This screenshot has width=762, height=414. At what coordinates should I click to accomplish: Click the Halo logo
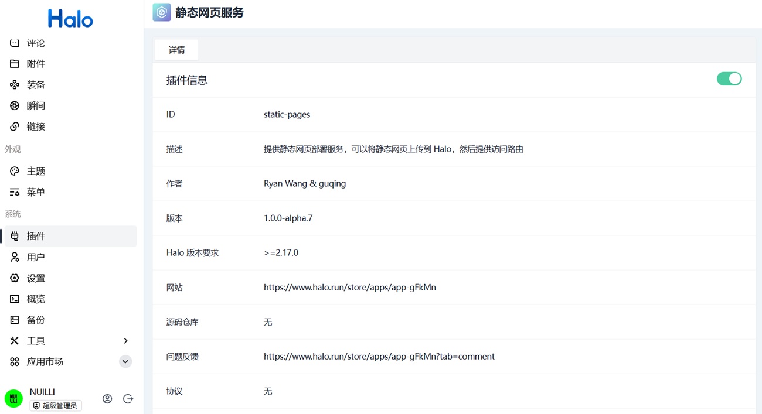click(x=70, y=19)
